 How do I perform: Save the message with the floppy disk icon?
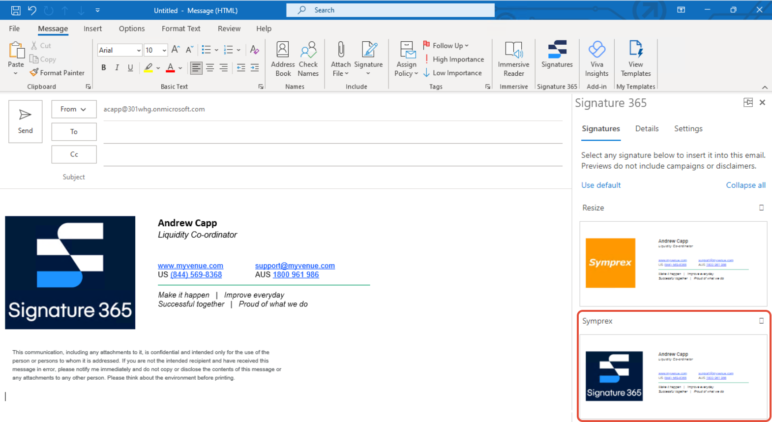[16, 10]
